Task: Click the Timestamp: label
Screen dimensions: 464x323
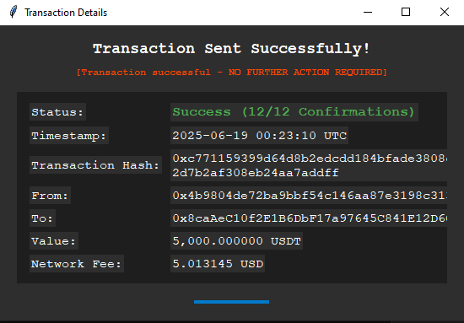Action: click(69, 136)
